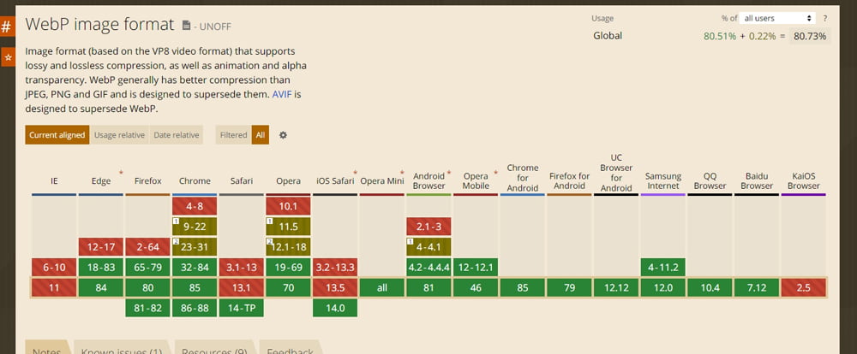Image resolution: width=857 pixels, height=354 pixels.
Task: Click the Android Browser 4.2-4.4.4 cell
Action: 429,268
